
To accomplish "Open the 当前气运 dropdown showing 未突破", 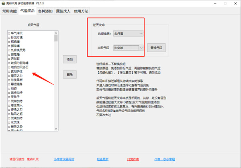I will [x=128, y=48].
